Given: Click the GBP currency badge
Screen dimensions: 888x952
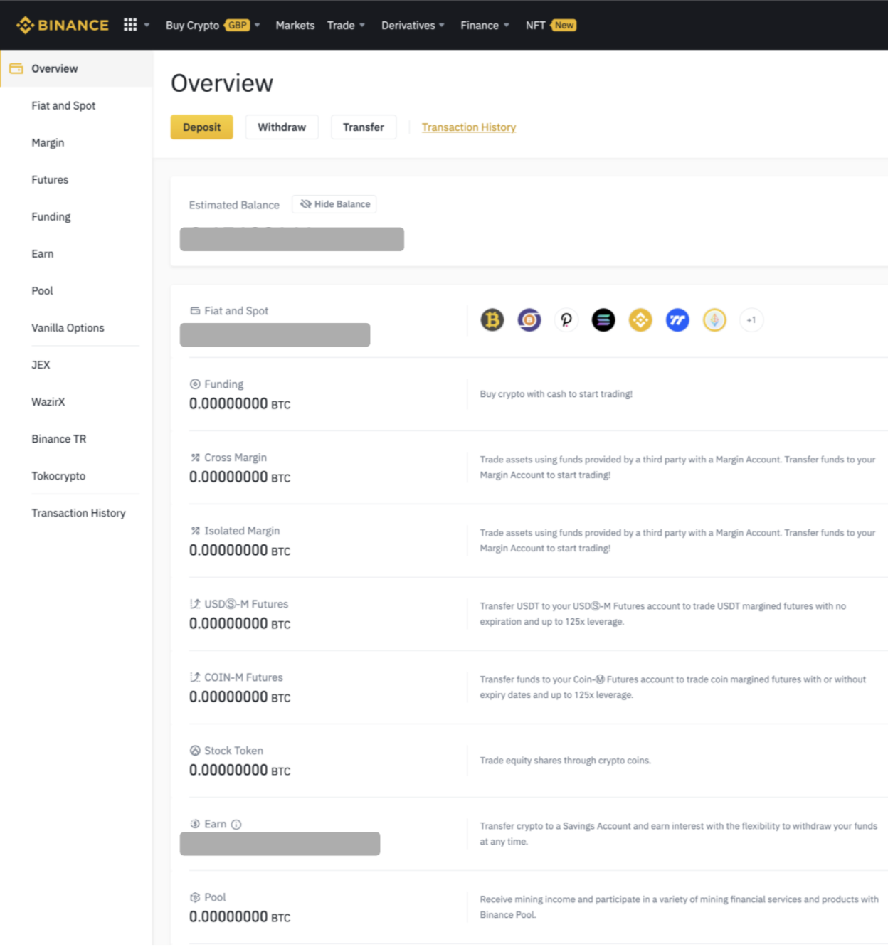Looking at the screenshot, I should pos(237,25).
